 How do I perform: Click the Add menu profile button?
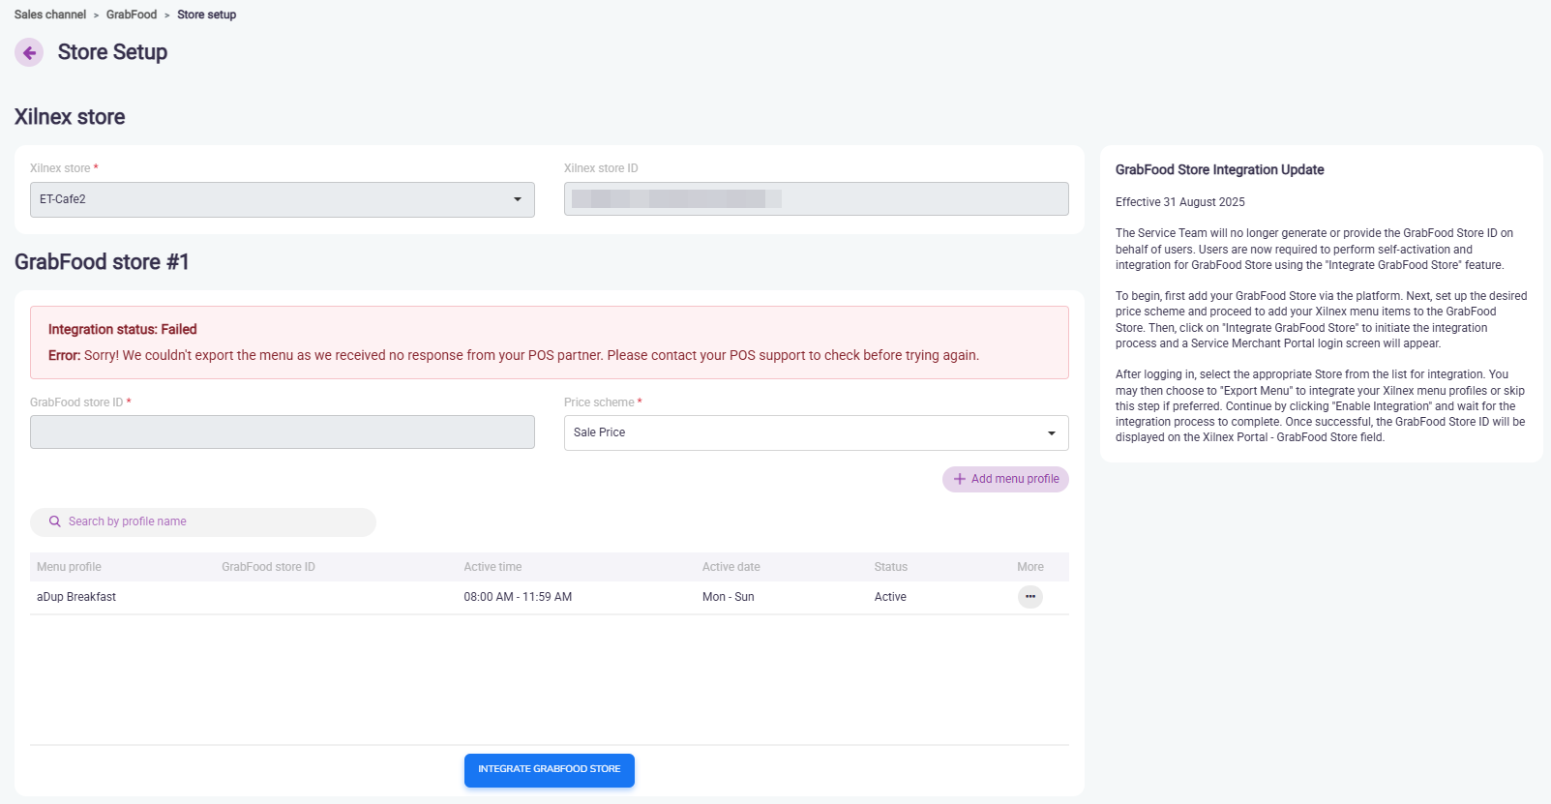coord(1005,479)
